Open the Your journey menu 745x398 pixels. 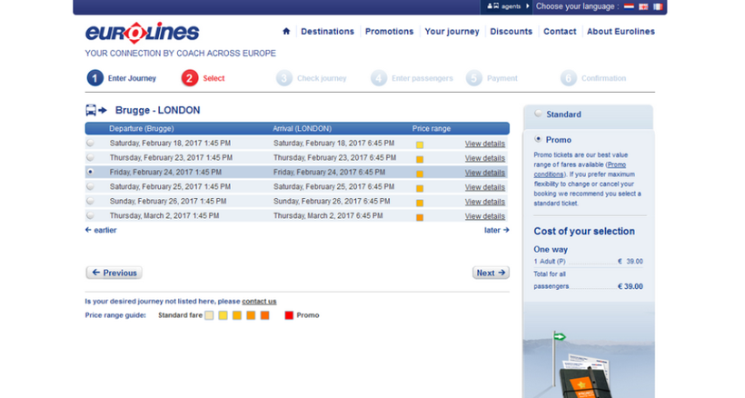coord(452,31)
